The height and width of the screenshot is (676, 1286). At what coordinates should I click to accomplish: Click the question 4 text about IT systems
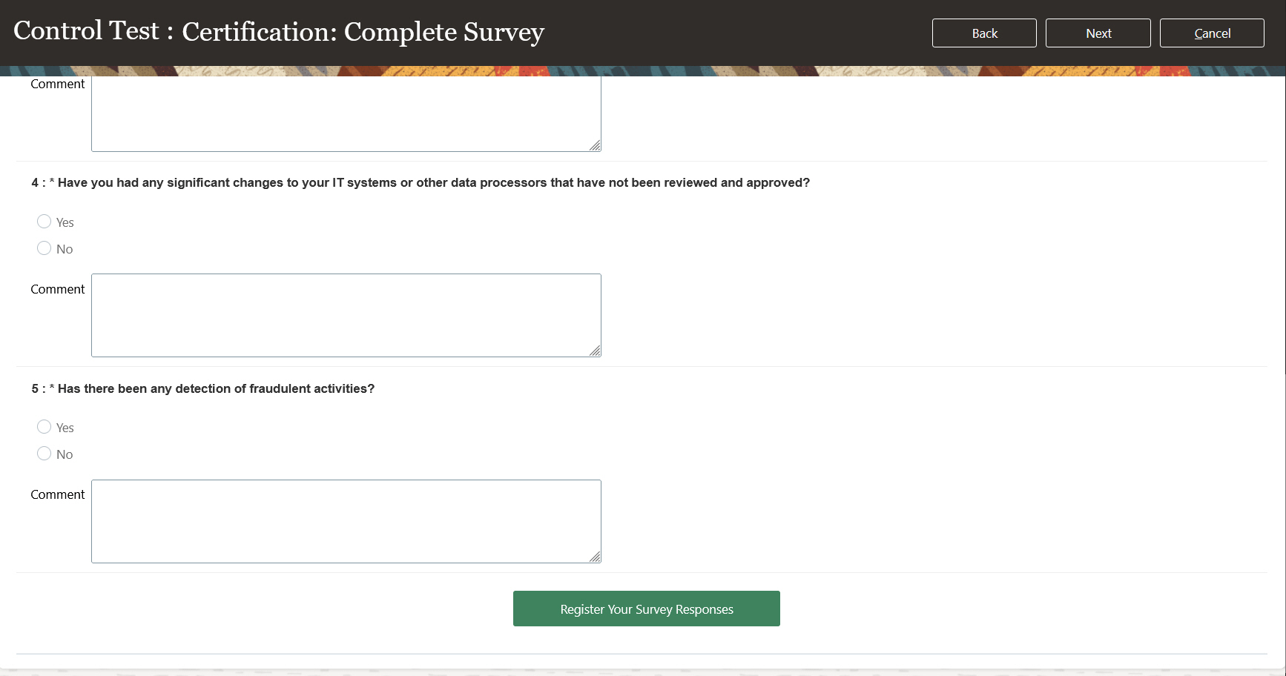[433, 183]
